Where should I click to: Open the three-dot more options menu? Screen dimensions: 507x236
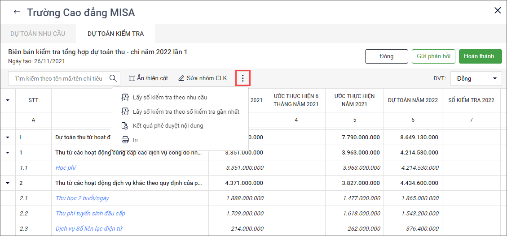tap(242, 78)
